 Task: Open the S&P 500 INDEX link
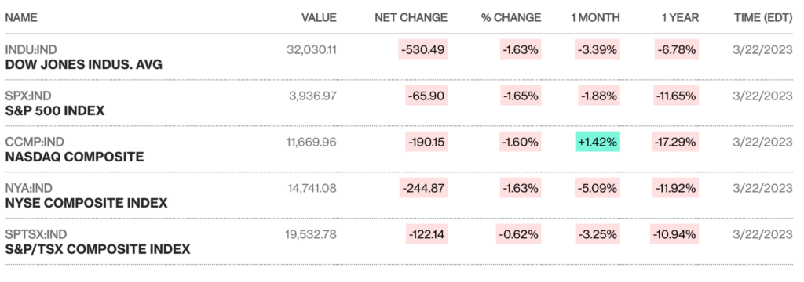(55, 110)
